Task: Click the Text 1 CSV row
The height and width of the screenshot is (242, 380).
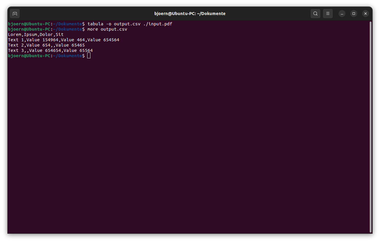Action: coord(63,39)
